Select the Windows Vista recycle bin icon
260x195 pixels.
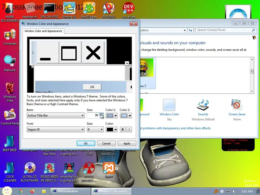(10, 92)
